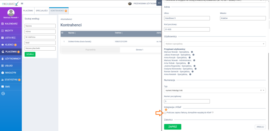Click the ANULUJ button
270x131 pixels.
(x=260, y=127)
